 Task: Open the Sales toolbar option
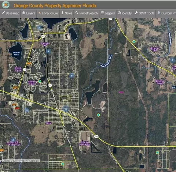[x=67, y=13]
